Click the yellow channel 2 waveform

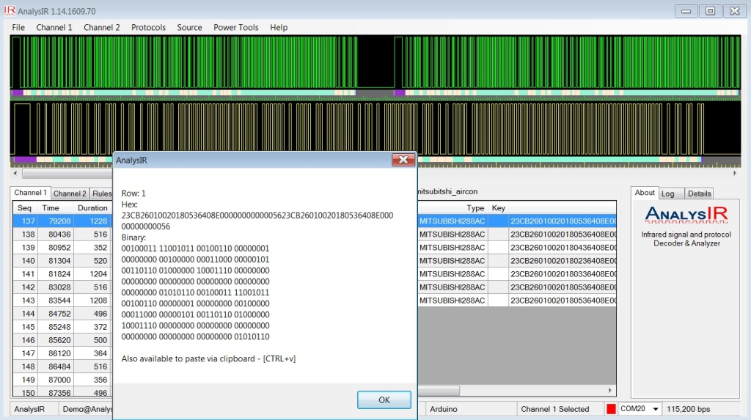click(375, 128)
